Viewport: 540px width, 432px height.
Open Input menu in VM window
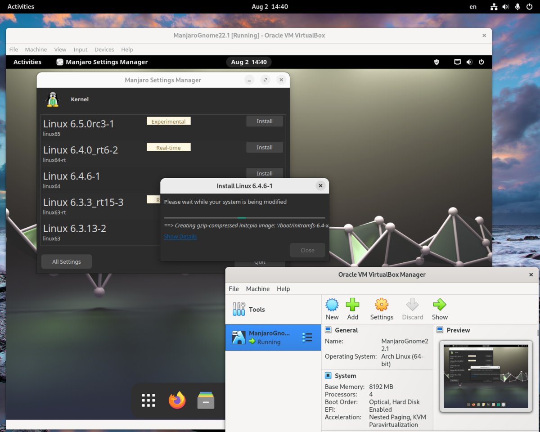(81, 49)
